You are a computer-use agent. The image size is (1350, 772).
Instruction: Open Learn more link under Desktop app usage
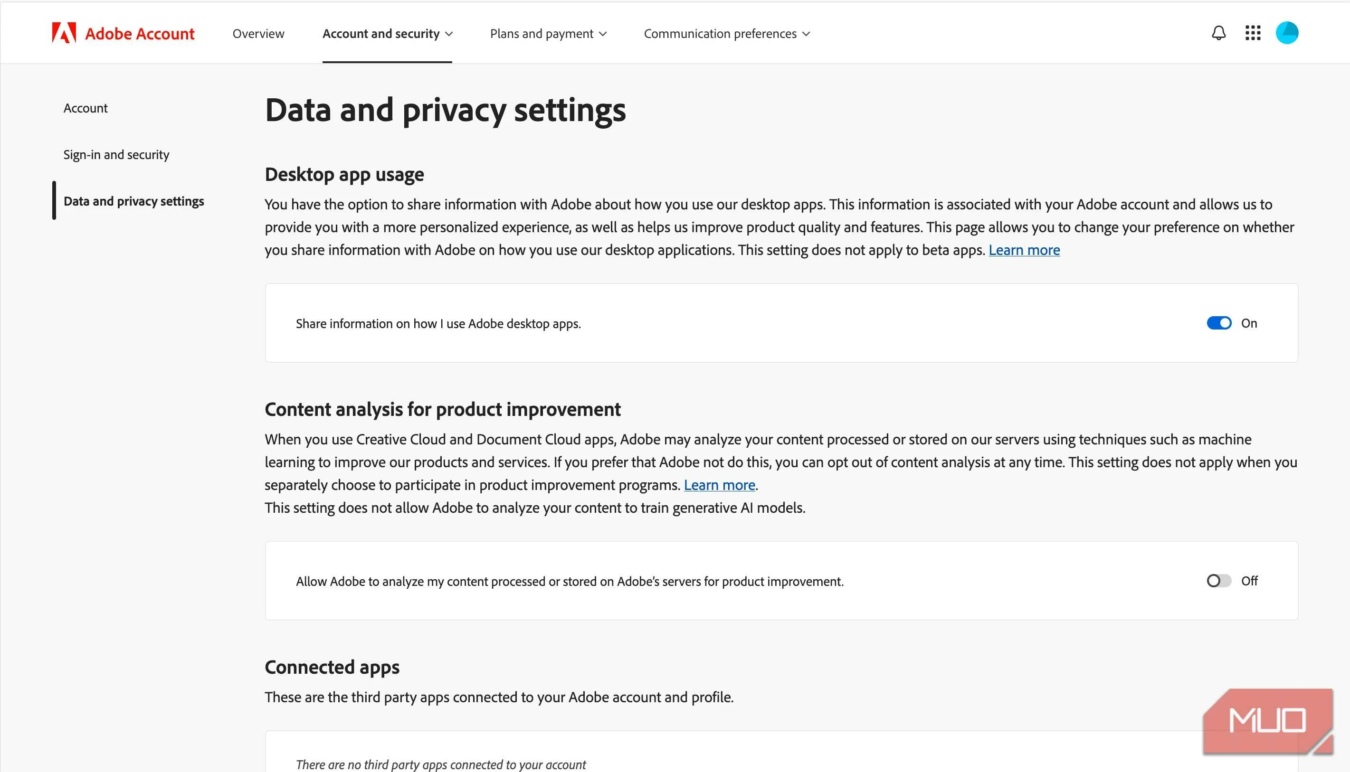1024,250
